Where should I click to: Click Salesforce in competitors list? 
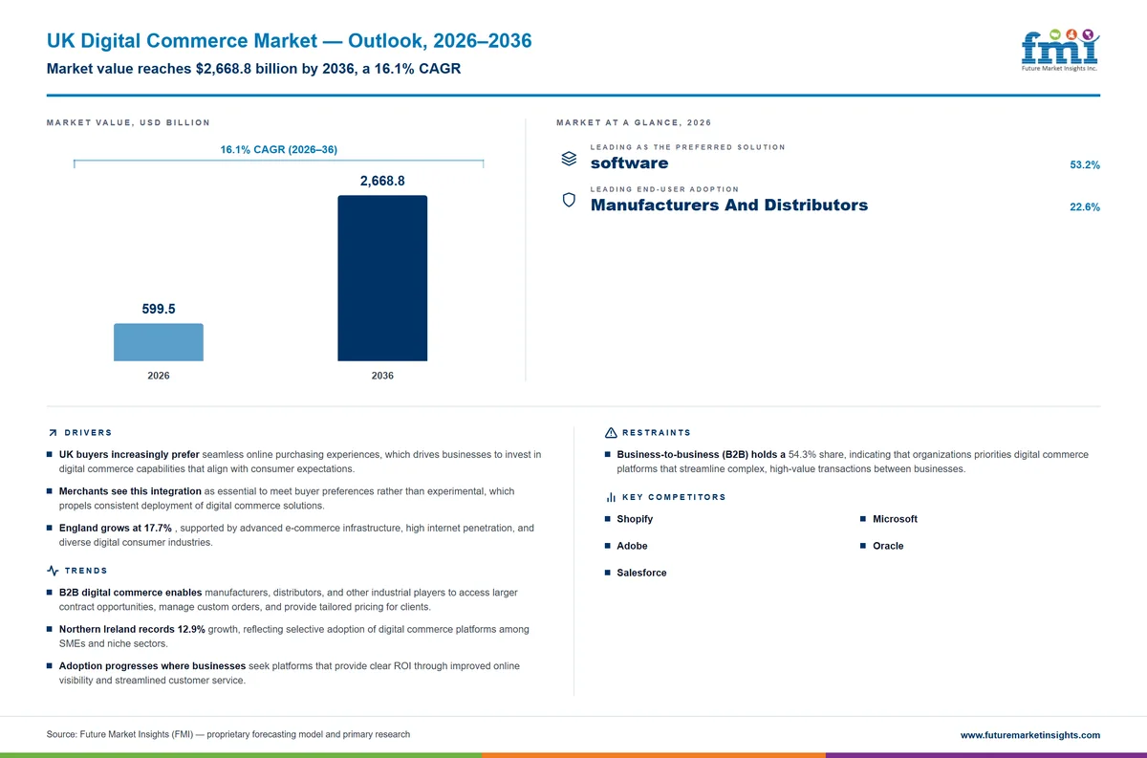click(x=641, y=573)
